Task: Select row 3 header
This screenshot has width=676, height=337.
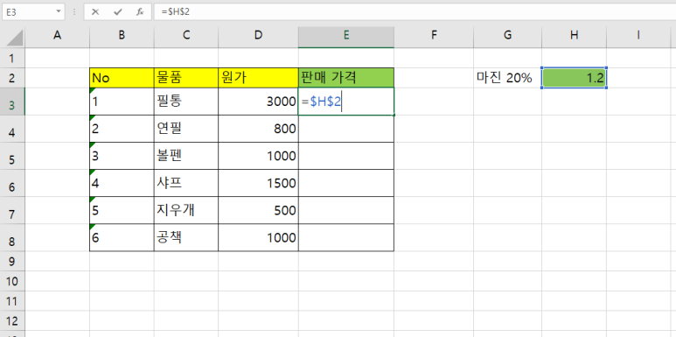Action: [12, 102]
